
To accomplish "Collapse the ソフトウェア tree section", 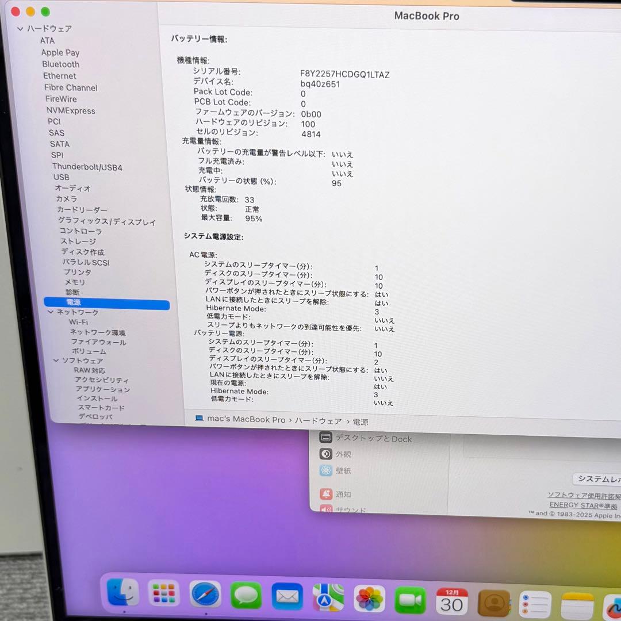I will coord(56,360).
